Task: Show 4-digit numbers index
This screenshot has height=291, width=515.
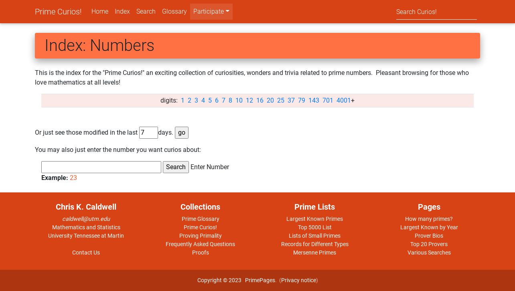Action: tap(203, 101)
